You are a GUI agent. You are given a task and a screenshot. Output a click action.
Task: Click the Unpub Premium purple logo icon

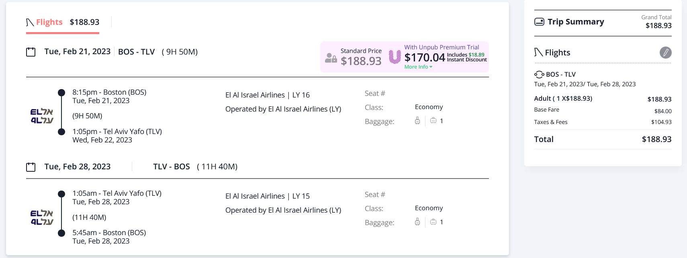pyautogui.click(x=395, y=57)
